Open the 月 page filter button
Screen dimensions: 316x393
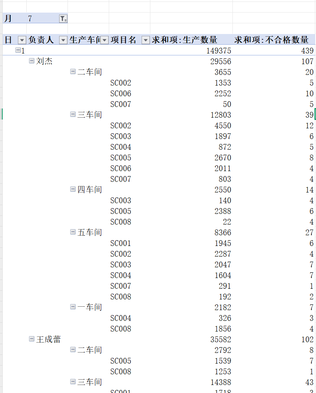click(x=63, y=19)
